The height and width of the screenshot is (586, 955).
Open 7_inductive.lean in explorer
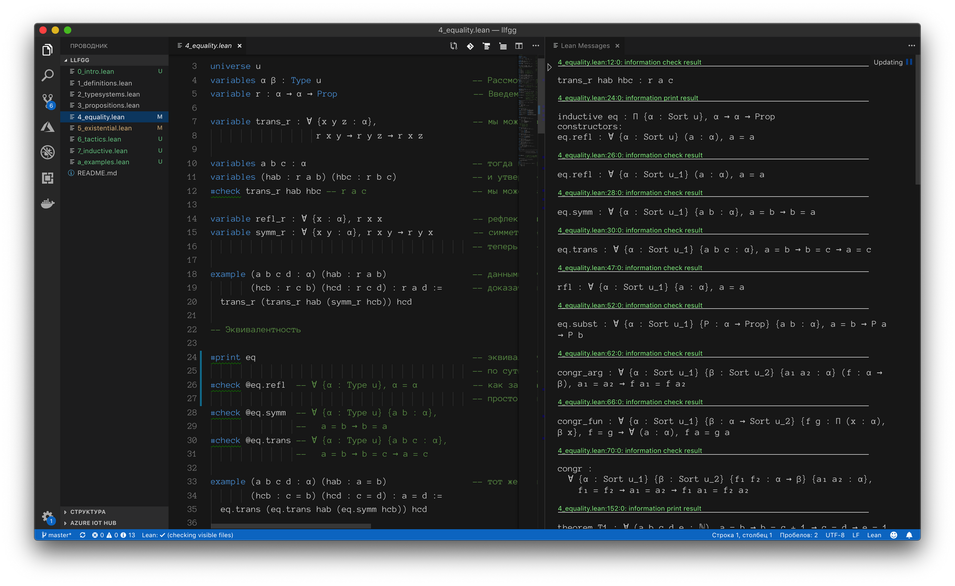[114, 151]
